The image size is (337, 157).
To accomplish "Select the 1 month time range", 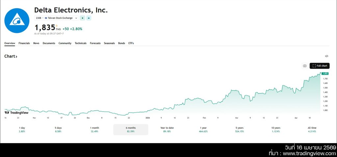I will (94, 129).
